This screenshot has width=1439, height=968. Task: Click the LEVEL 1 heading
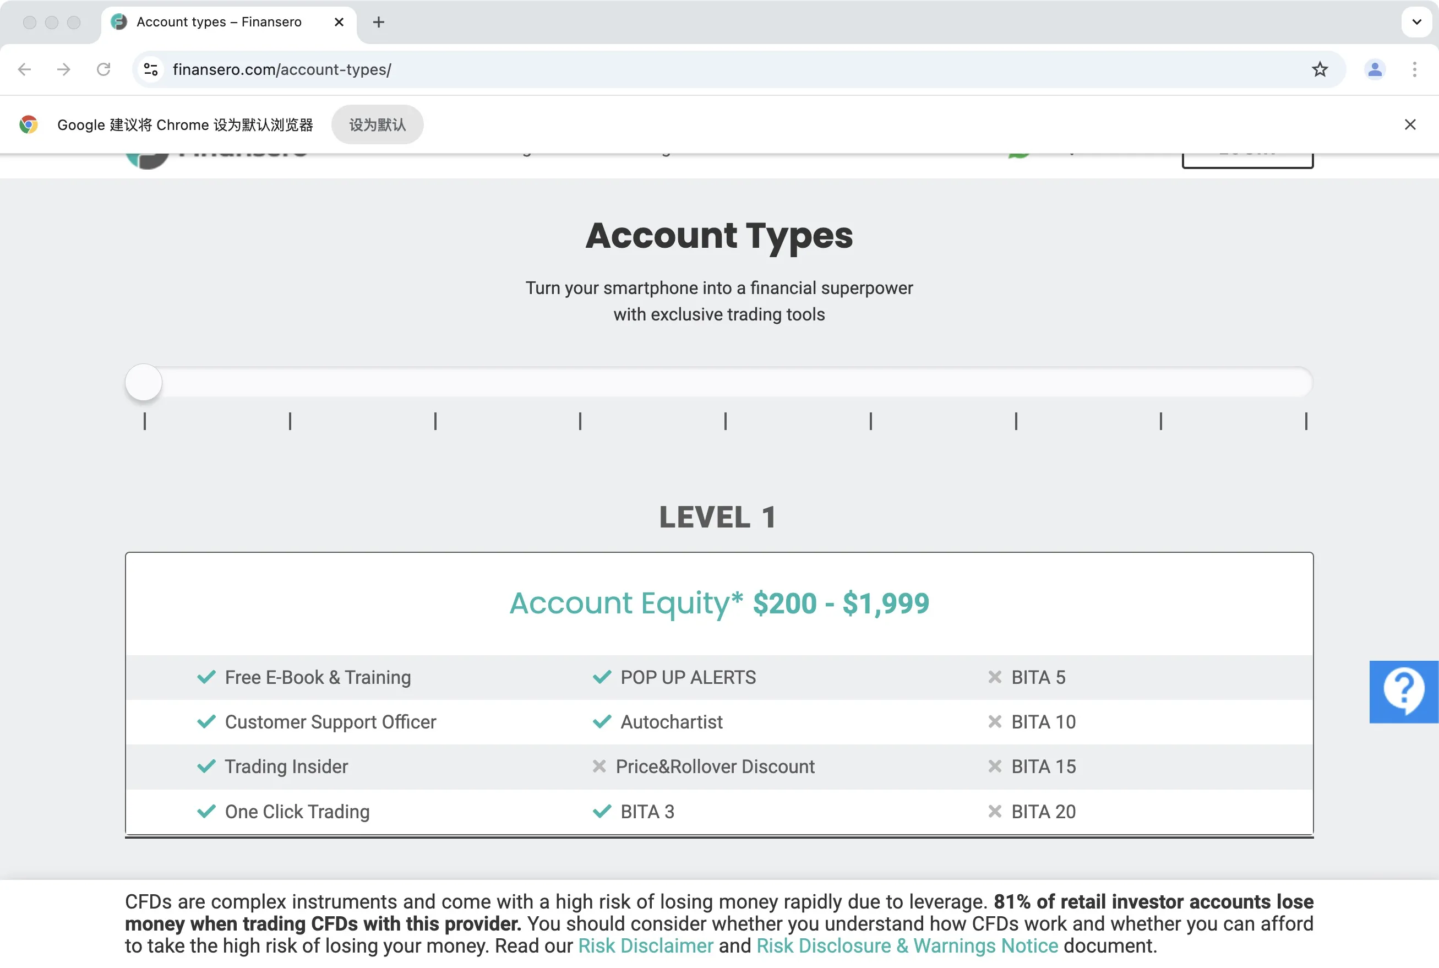pyautogui.click(x=718, y=516)
